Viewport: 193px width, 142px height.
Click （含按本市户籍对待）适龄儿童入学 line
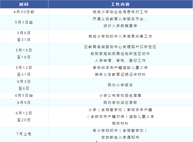point(121,116)
